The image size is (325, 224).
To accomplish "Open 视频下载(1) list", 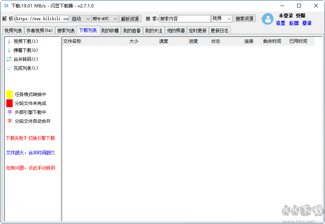I will (x=26, y=41).
